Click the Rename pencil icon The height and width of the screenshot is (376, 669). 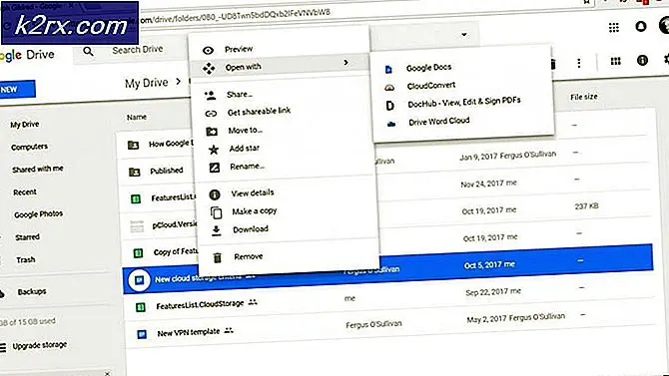point(215,168)
